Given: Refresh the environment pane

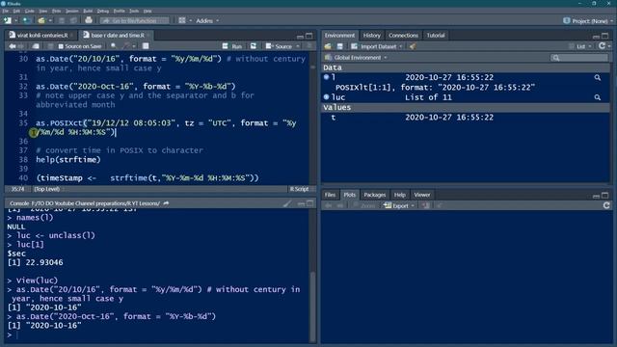Looking at the screenshot, I should click(x=602, y=46).
